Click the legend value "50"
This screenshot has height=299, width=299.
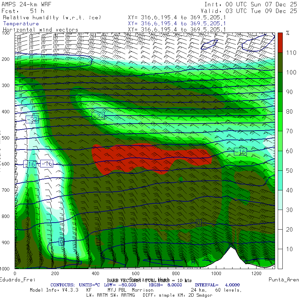289,170
